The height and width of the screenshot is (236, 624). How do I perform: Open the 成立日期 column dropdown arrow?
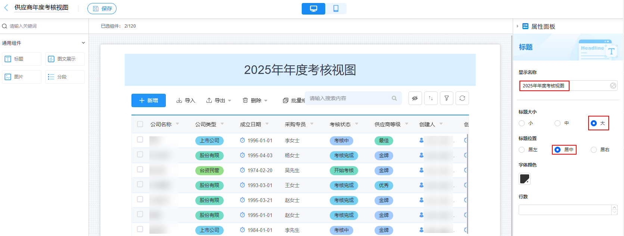click(267, 124)
